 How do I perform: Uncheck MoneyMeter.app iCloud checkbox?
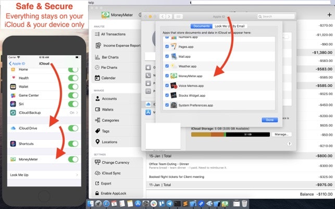(x=167, y=76)
